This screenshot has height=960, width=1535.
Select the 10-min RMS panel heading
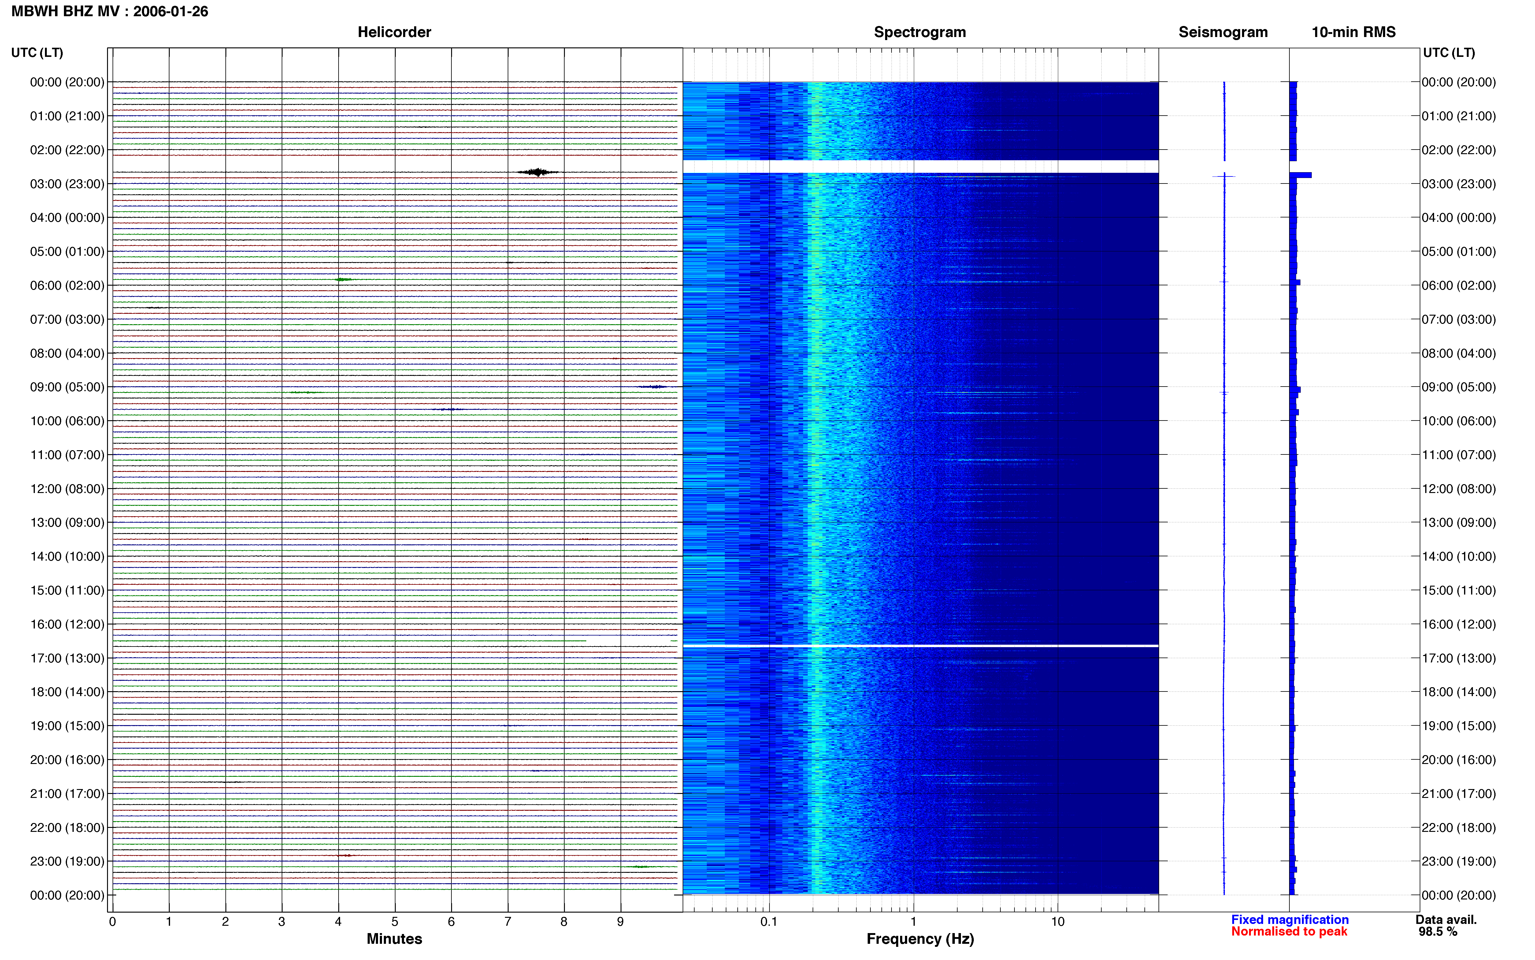(x=1353, y=32)
